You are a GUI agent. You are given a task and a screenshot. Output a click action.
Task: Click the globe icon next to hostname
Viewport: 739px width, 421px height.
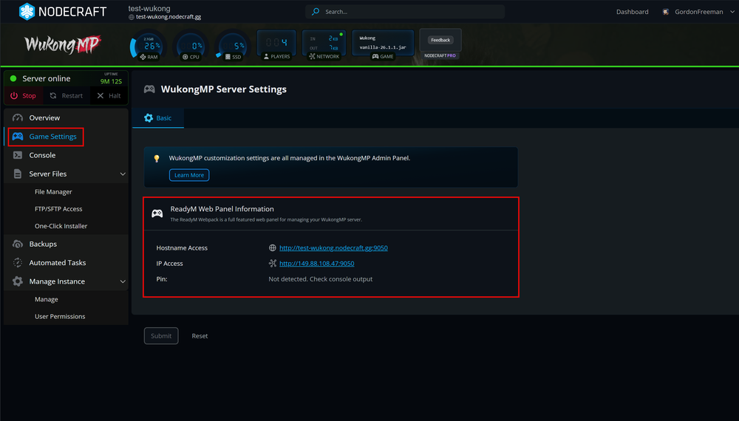273,247
